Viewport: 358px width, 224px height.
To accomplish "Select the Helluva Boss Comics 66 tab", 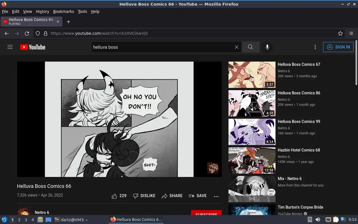I will 31,22.
